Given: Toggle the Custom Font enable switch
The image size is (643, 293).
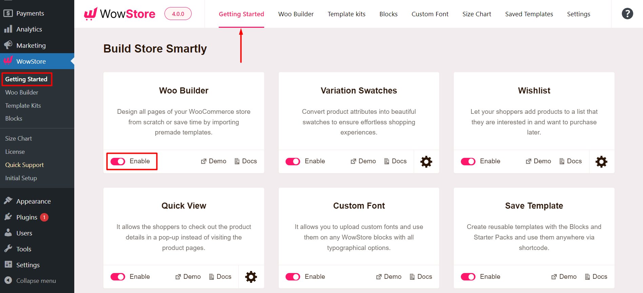Looking at the screenshot, I should click(x=293, y=277).
